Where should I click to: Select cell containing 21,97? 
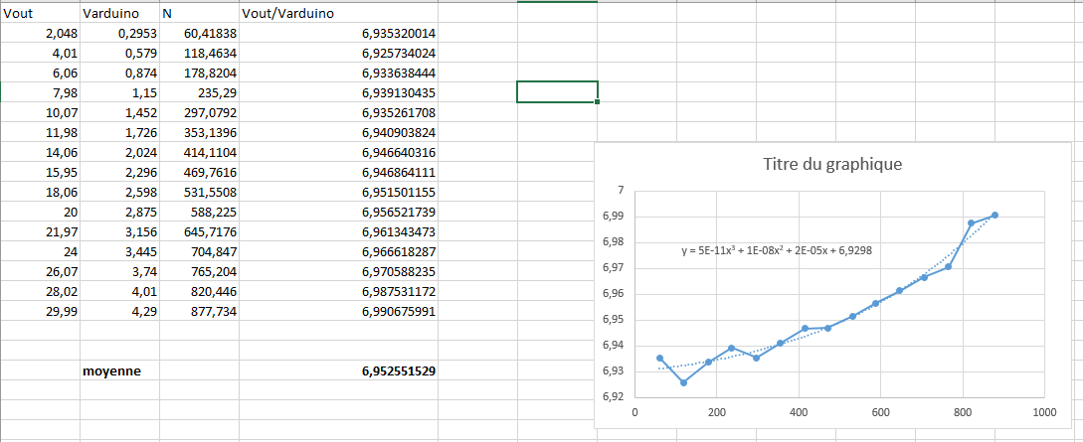pyautogui.click(x=40, y=231)
